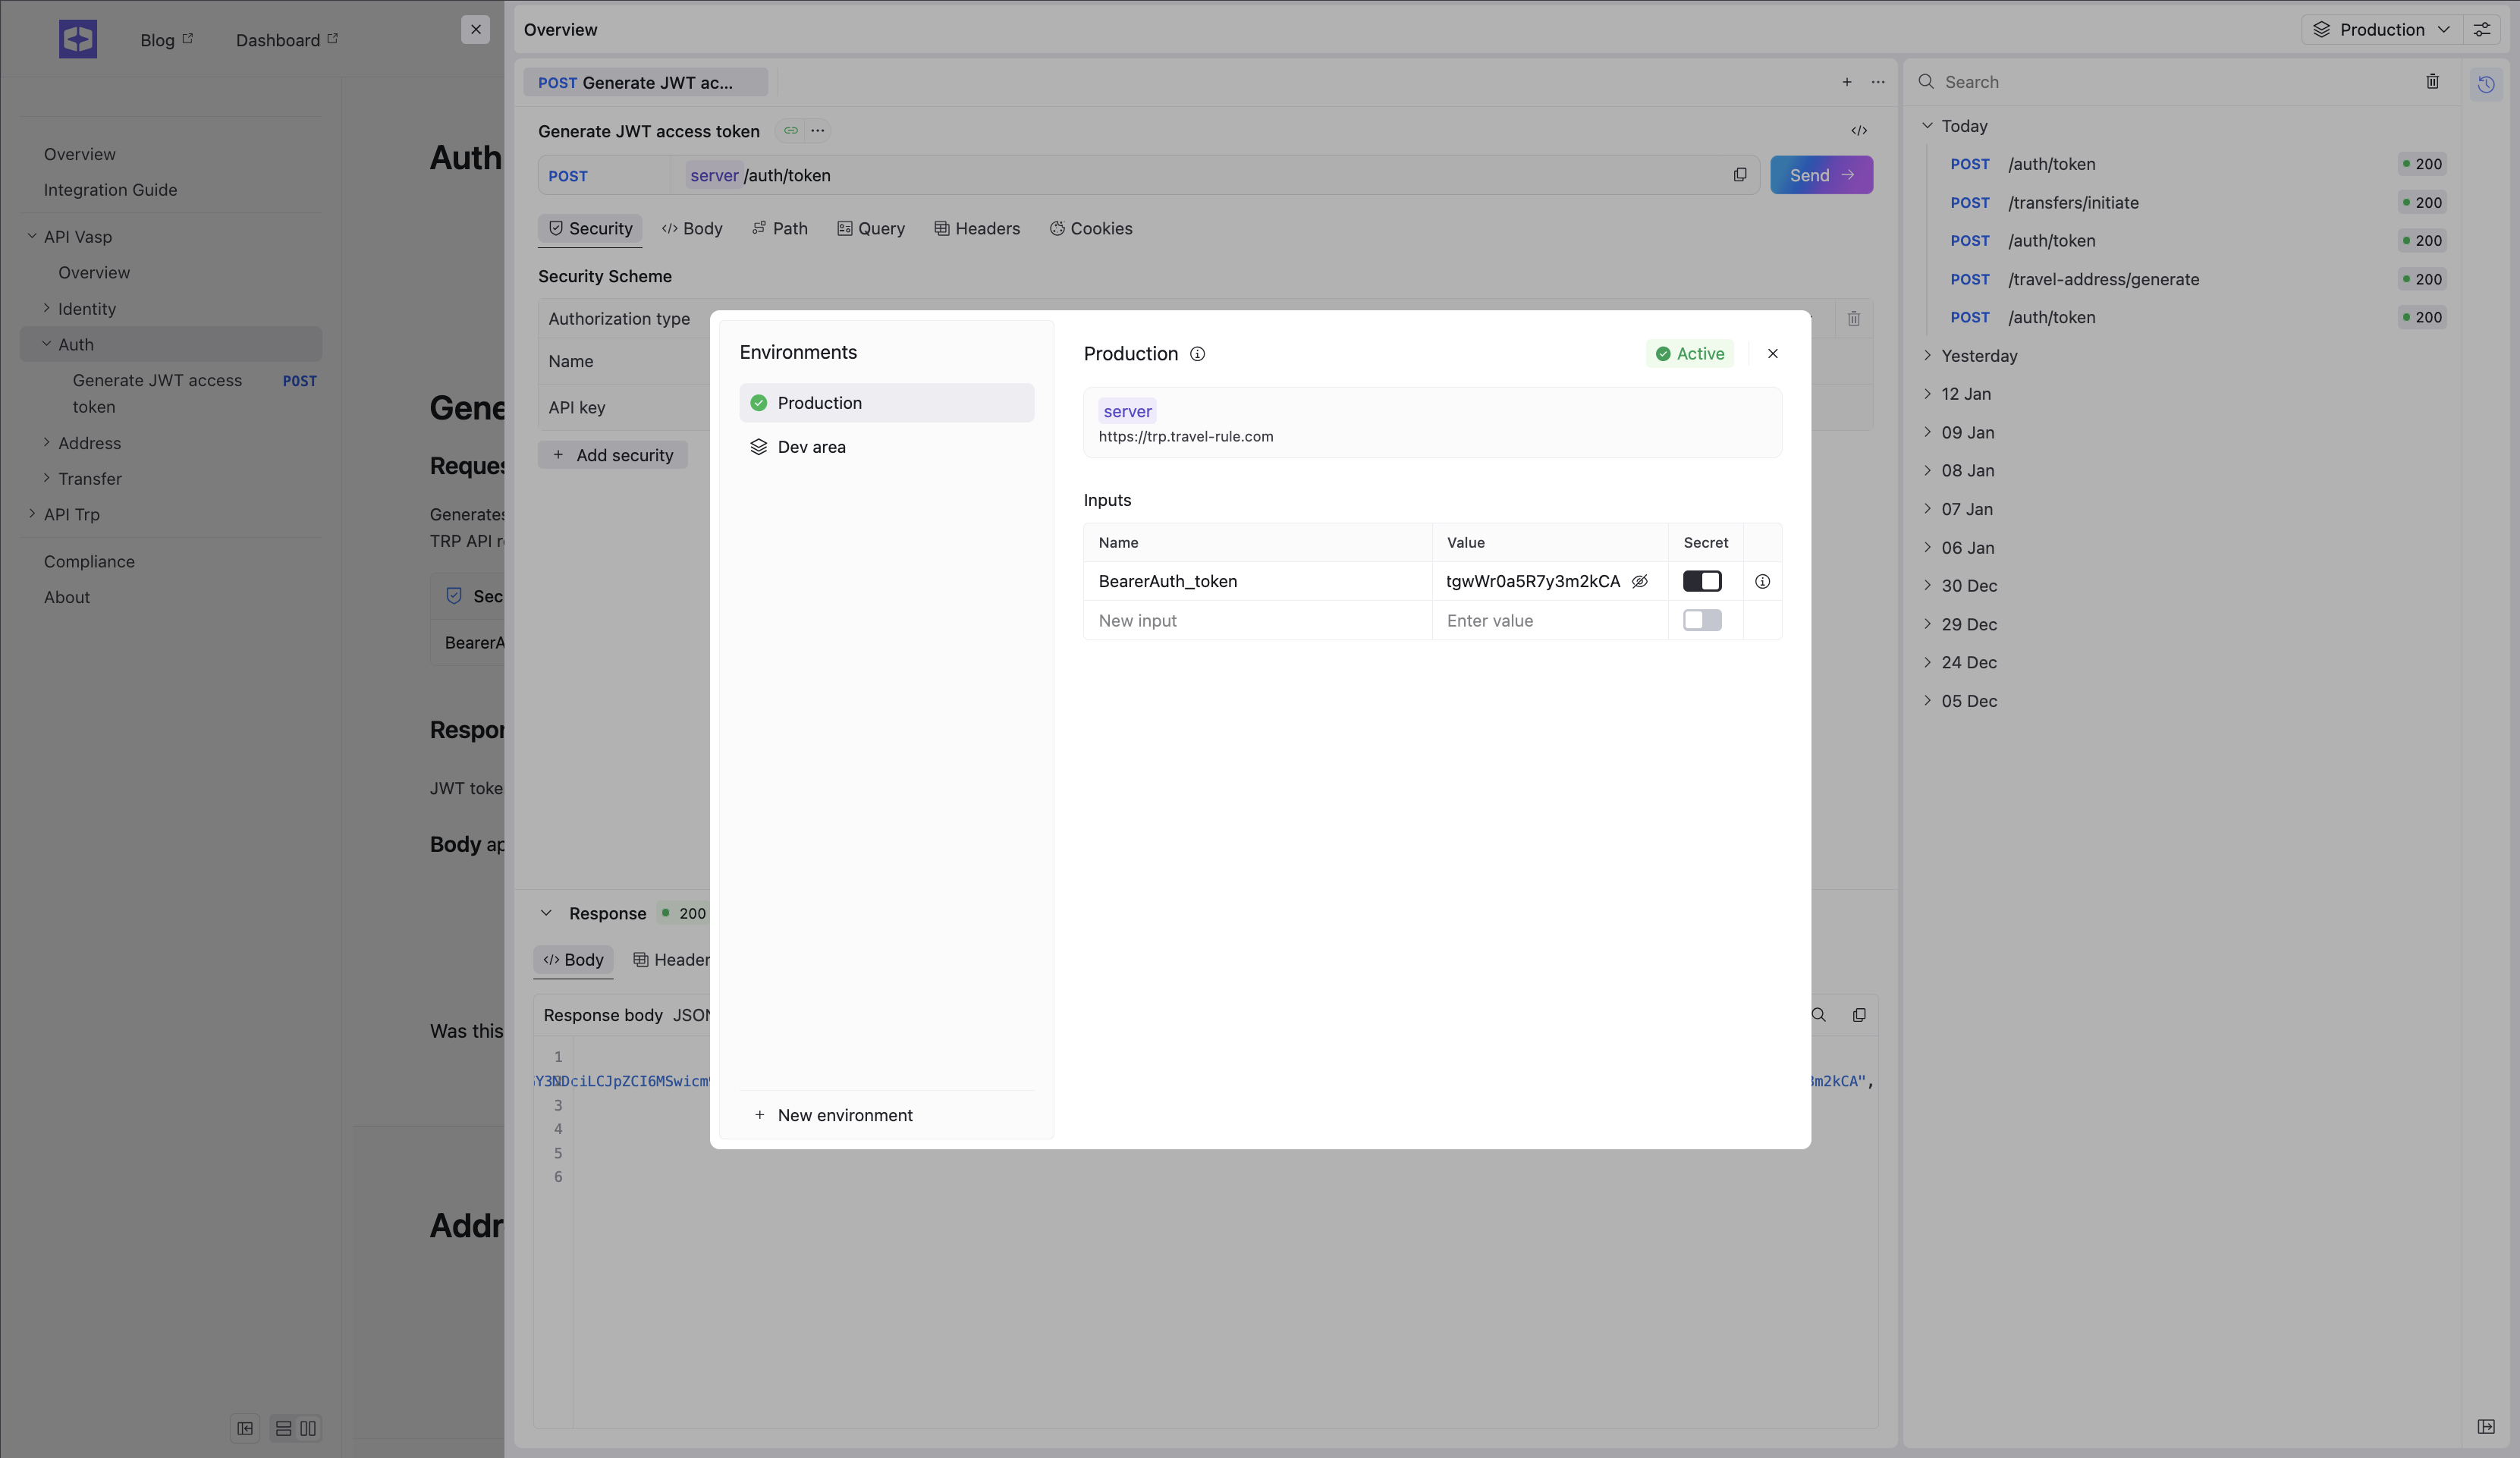Enable Secret toggle for new input
The height and width of the screenshot is (1458, 2520).
click(x=1702, y=621)
